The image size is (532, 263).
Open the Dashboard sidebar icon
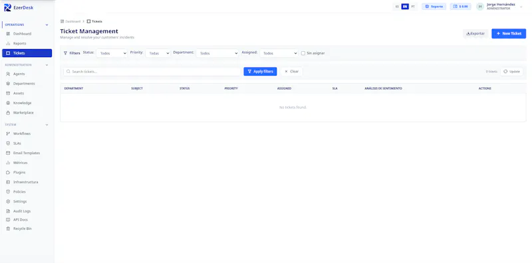8,34
